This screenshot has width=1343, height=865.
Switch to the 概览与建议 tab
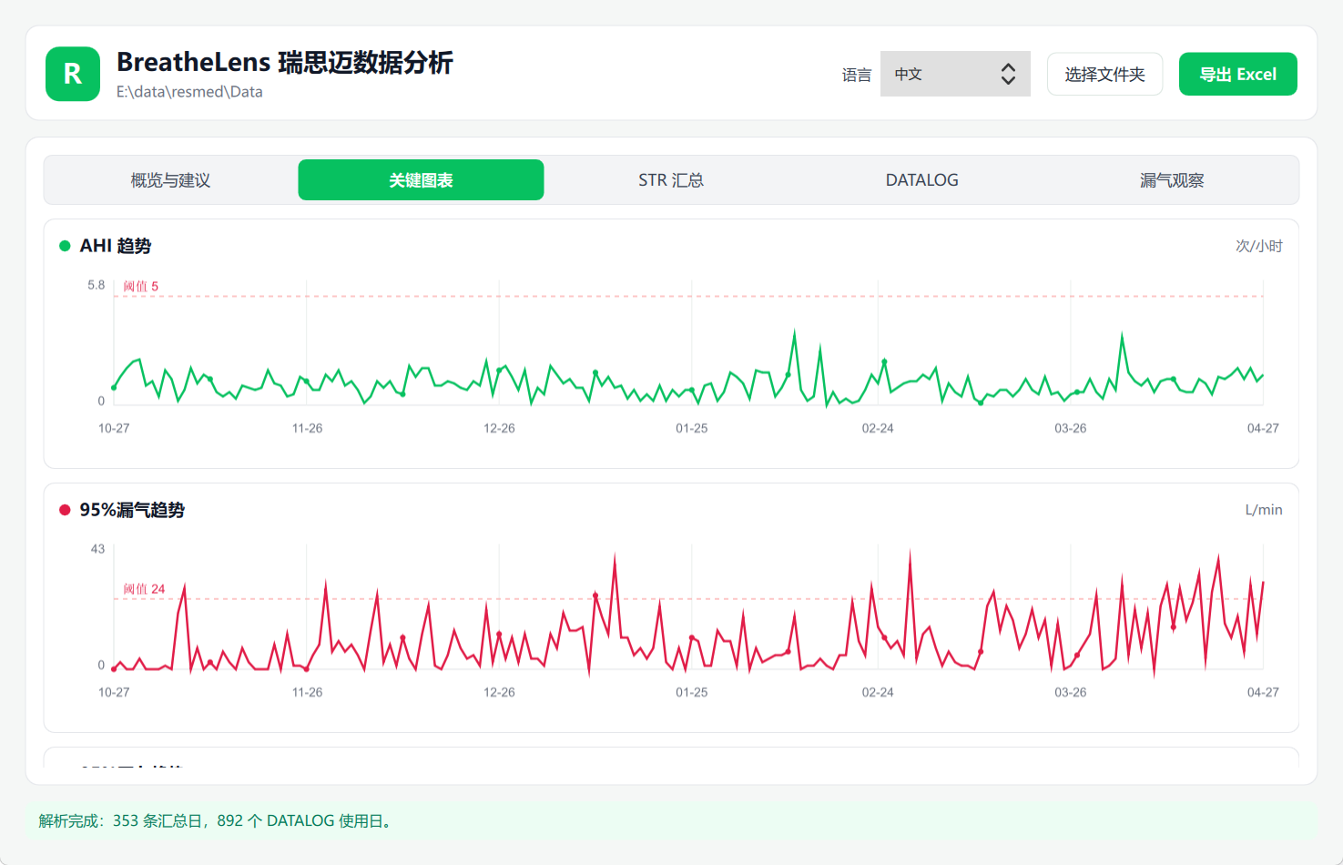tap(170, 179)
